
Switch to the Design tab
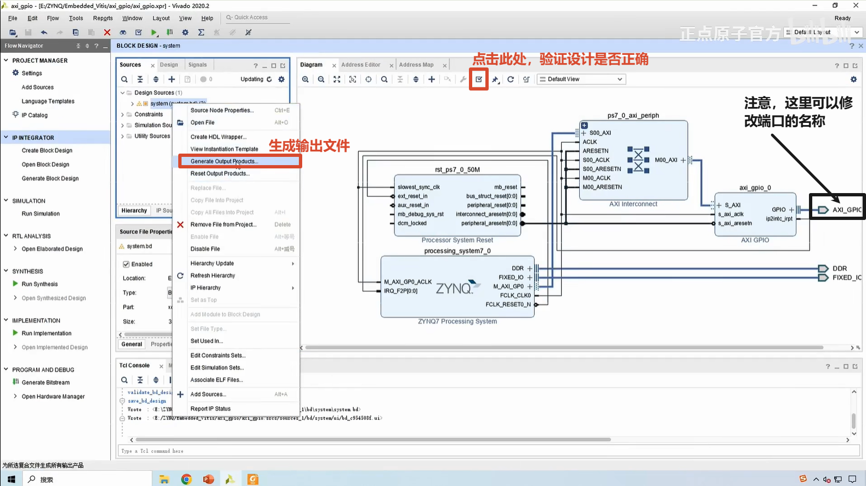[x=169, y=65]
